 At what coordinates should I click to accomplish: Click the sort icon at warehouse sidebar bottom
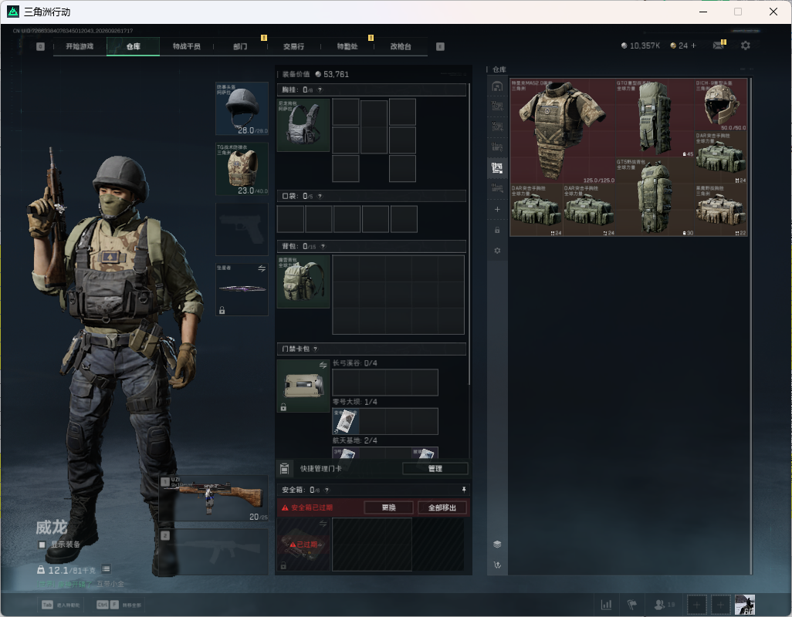(497, 565)
